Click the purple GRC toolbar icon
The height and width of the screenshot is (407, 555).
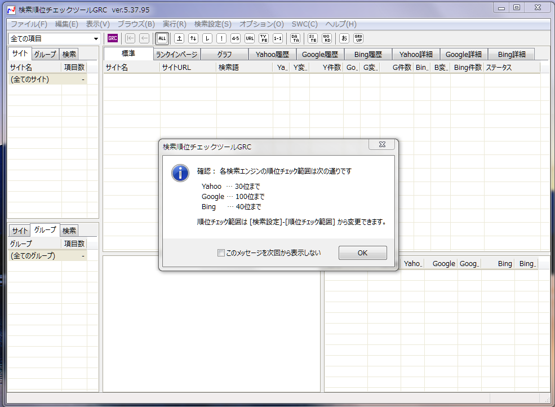113,38
